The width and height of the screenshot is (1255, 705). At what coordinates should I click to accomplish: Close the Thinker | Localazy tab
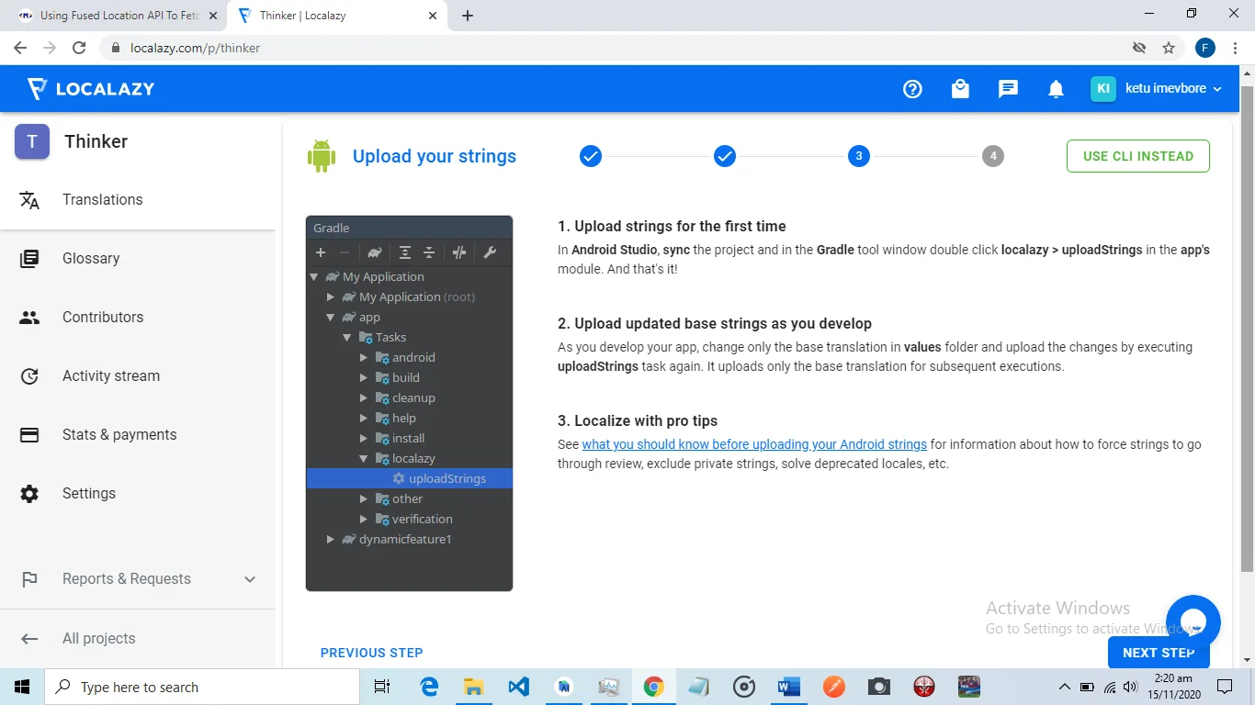point(434,16)
